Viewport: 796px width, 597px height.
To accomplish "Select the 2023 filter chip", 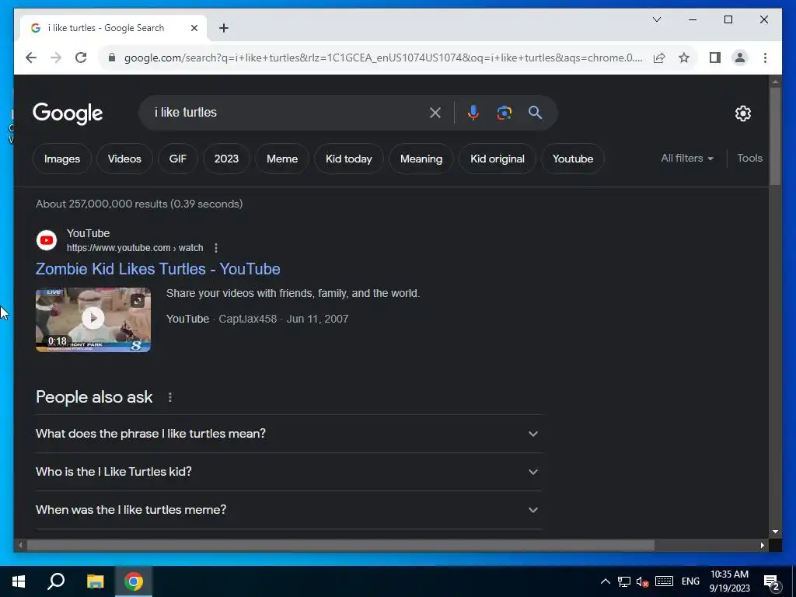I will (226, 159).
